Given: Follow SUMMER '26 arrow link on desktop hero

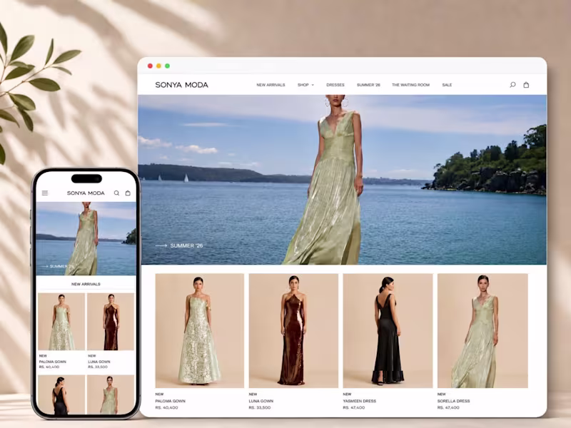Looking at the screenshot, I should 179,245.
